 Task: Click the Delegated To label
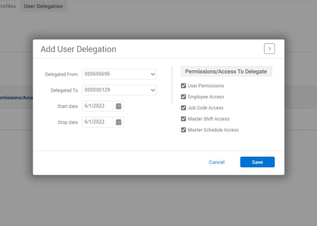pos(64,90)
